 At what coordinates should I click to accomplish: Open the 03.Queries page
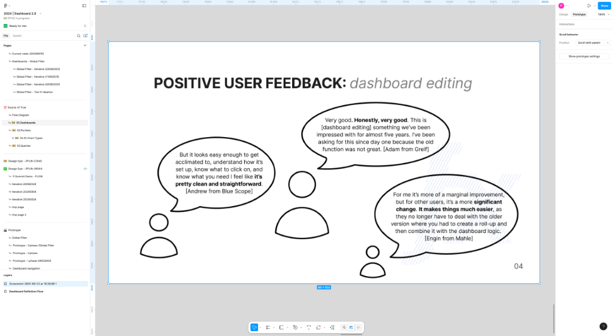click(x=23, y=146)
